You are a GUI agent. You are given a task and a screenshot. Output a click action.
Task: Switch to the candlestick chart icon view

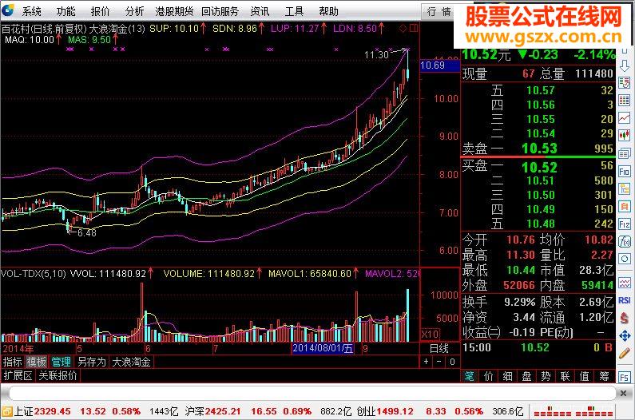point(624,135)
